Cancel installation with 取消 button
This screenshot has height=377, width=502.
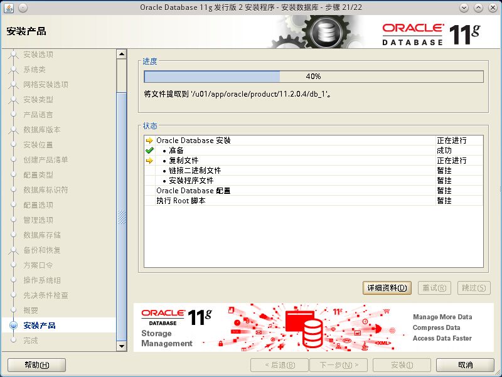[x=465, y=365]
